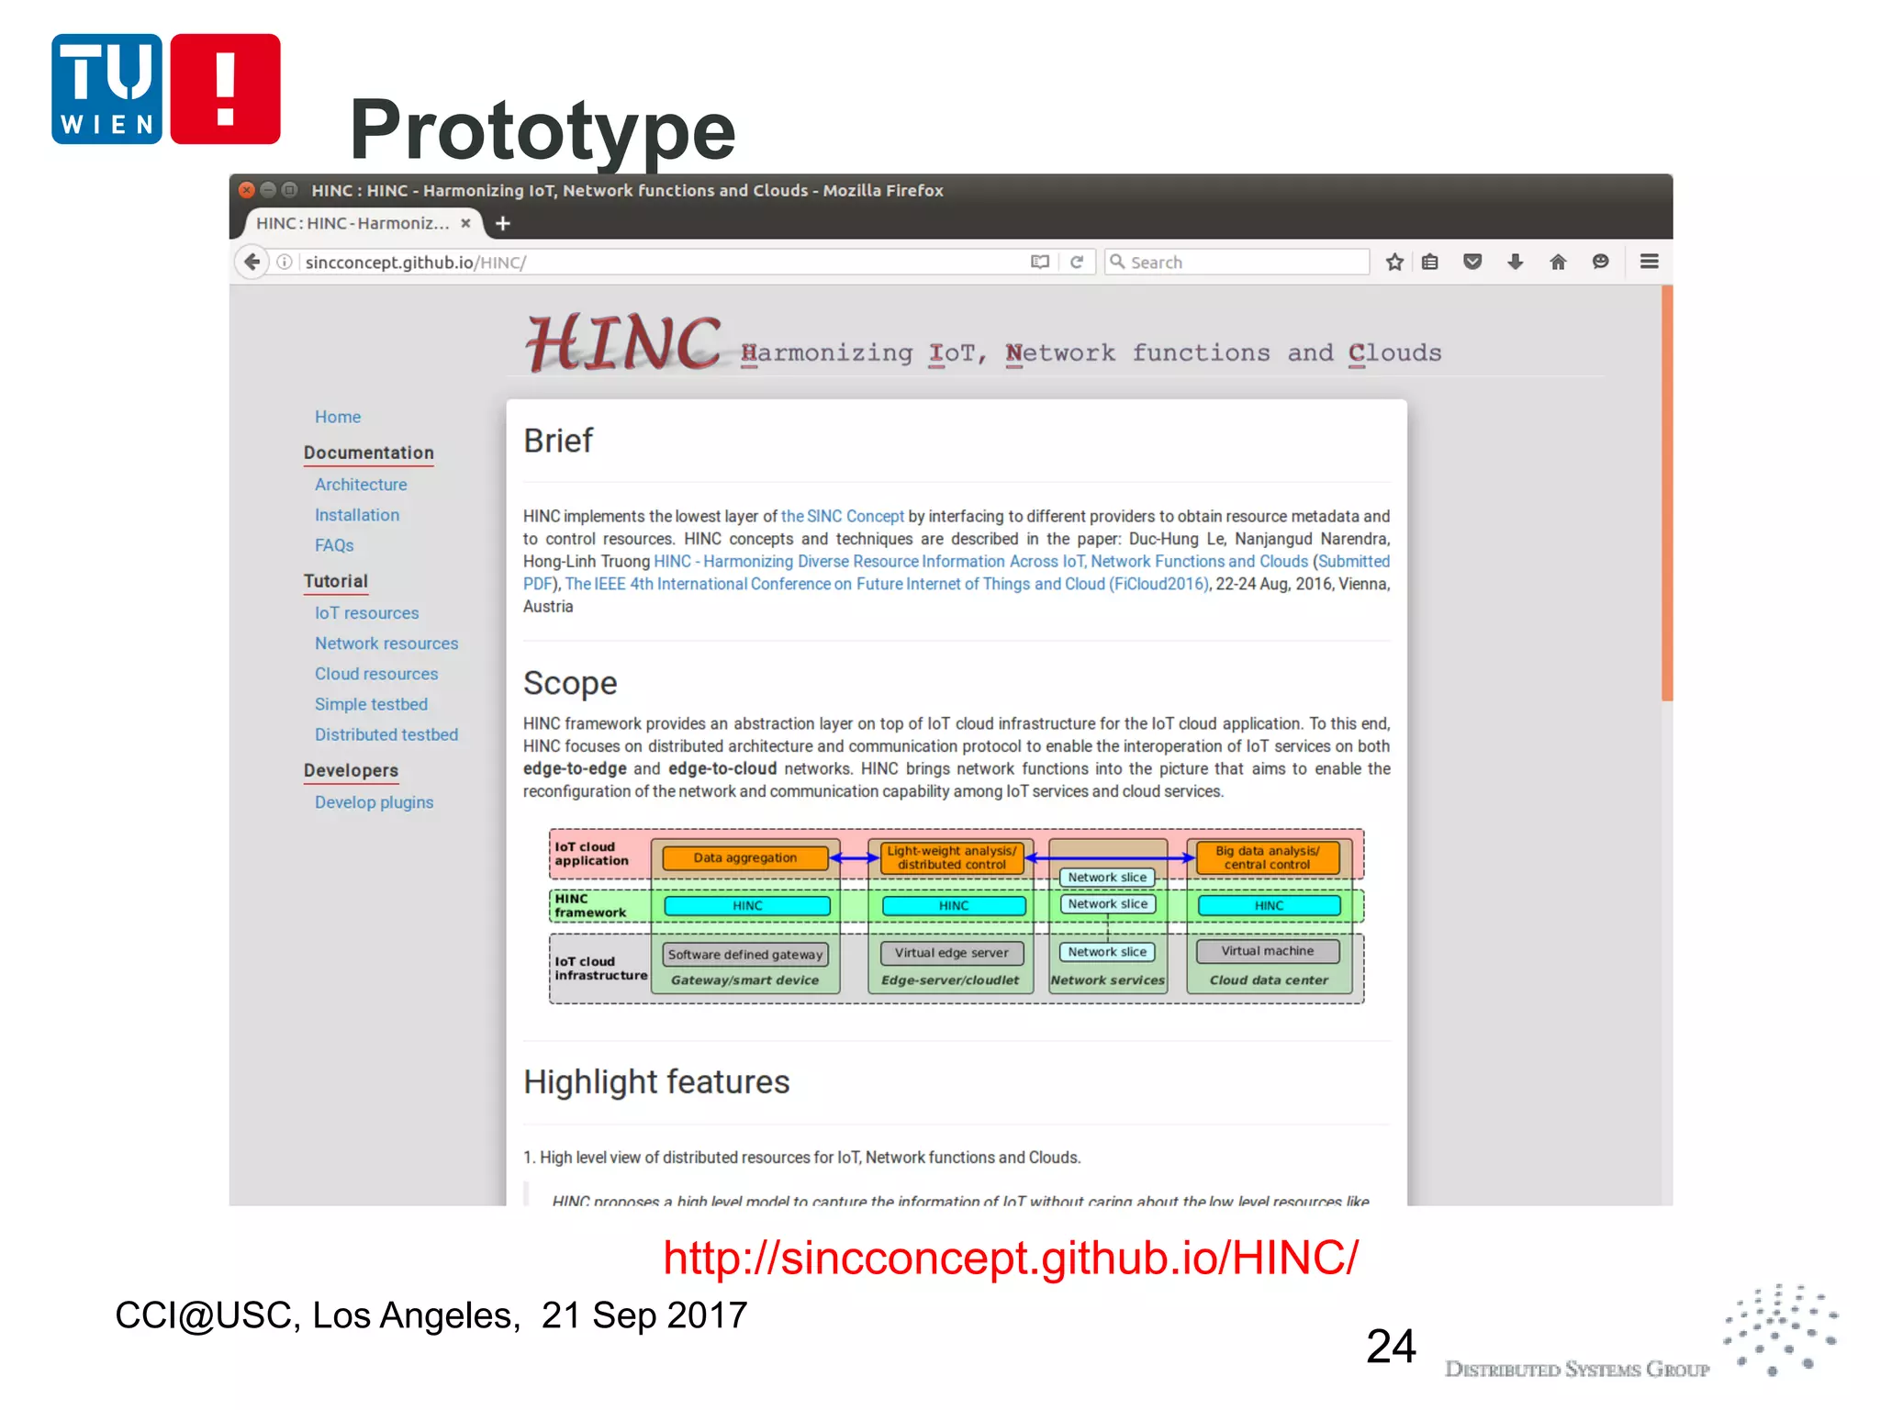Image resolution: width=1880 pixels, height=1410 pixels.
Task: Bookmark this page with star icon
Action: point(1394,263)
